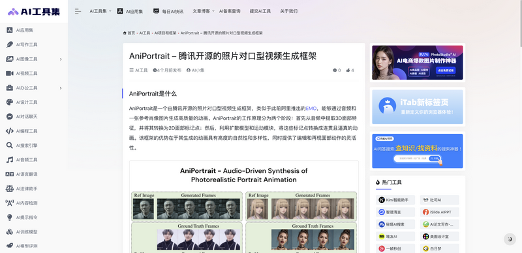Expand AI图像工具 submenu chevron

tap(61, 59)
